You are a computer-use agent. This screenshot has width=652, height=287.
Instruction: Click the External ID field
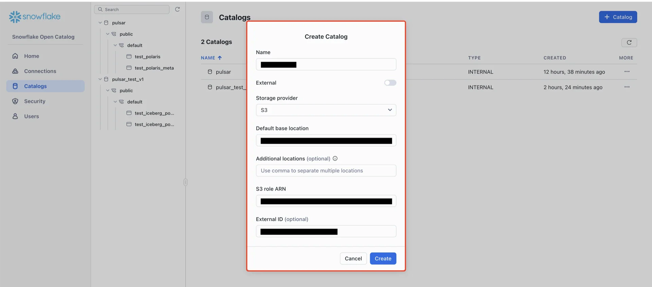pos(326,231)
